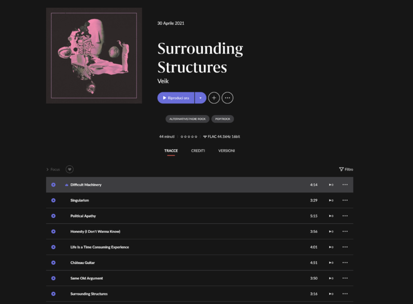413x304 pixels.
Task: Open the Veik artist link
Action: tap(163, 81)
